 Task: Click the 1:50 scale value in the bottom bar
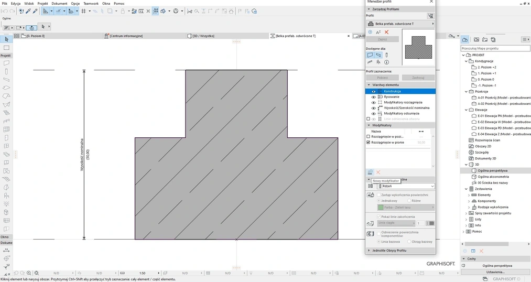coord(142,273)
